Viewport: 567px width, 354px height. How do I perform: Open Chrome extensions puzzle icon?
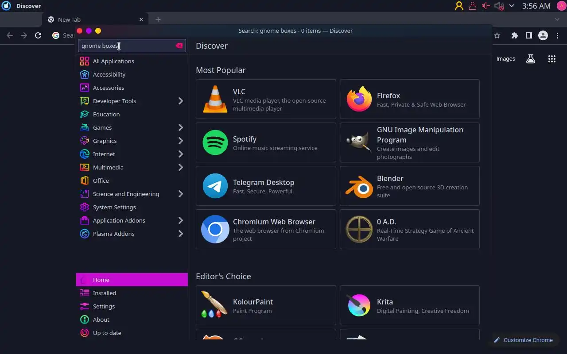514,35
